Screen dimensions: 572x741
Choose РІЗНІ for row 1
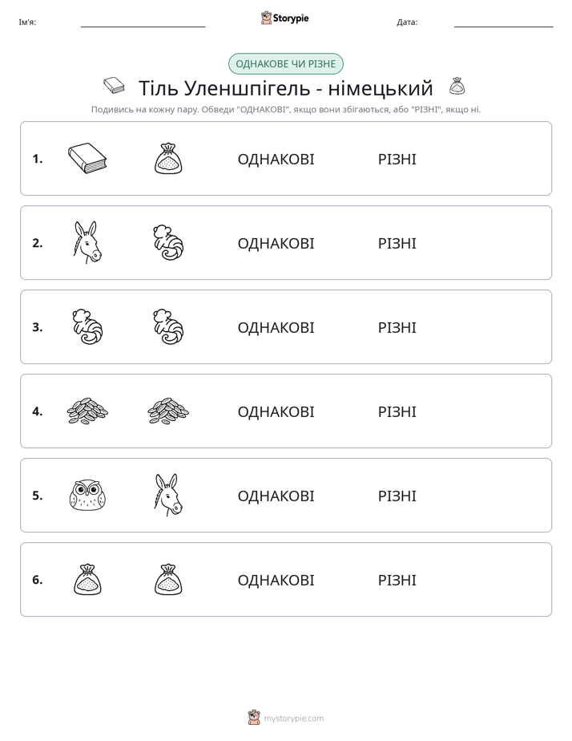tap(397, 160)
